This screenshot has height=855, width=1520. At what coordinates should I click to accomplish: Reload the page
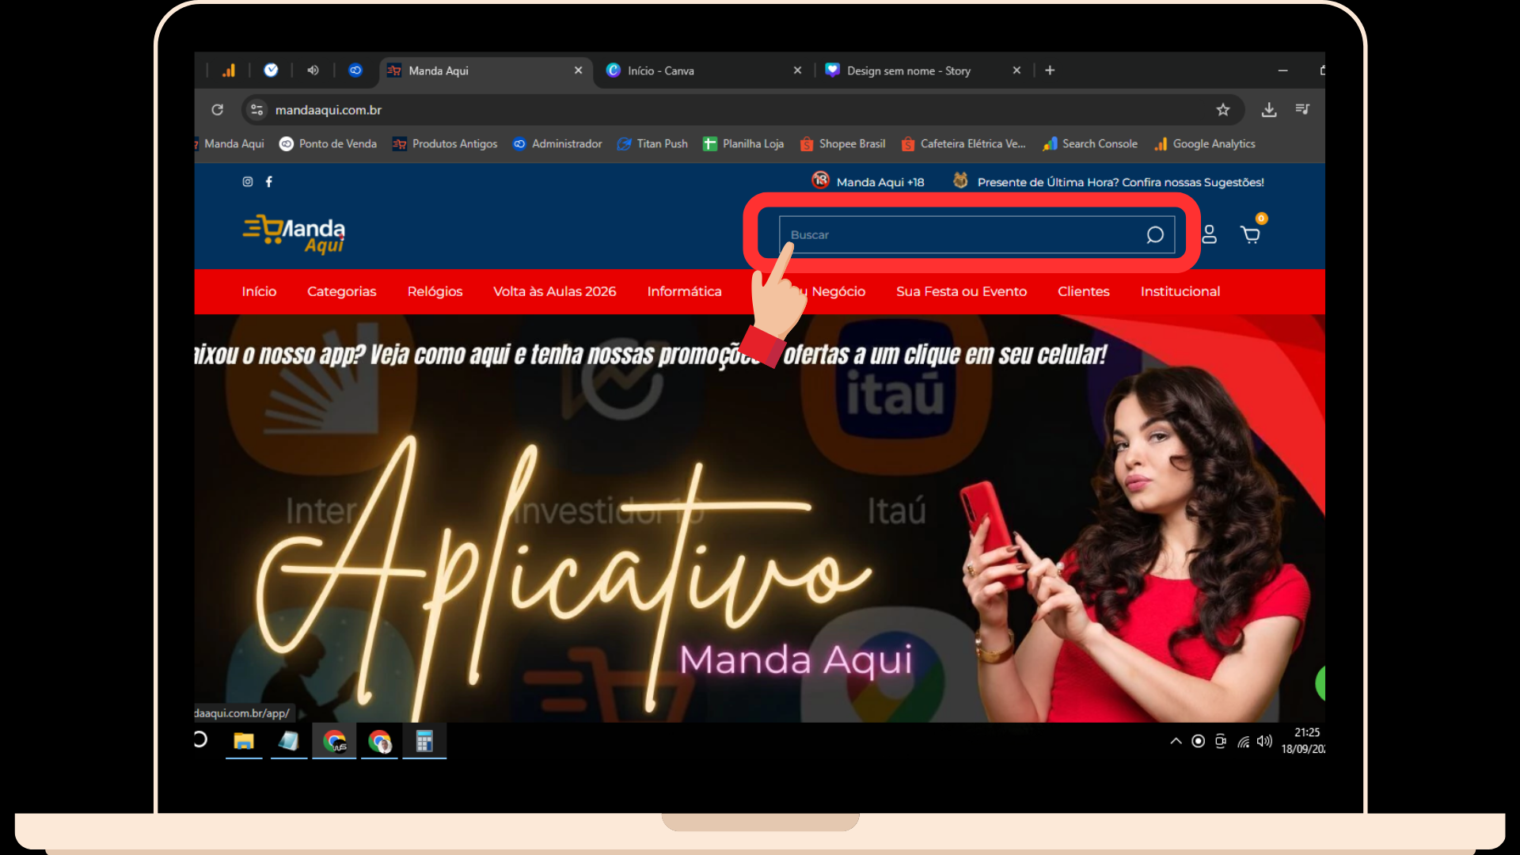tap(218, 110)
